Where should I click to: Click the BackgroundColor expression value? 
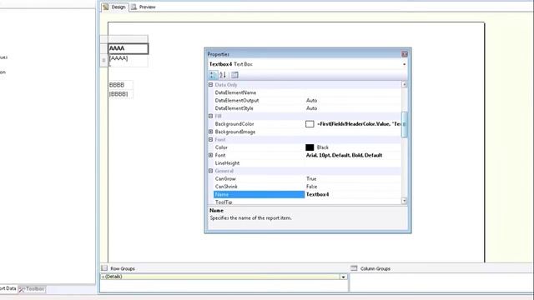tap(359, 124)
